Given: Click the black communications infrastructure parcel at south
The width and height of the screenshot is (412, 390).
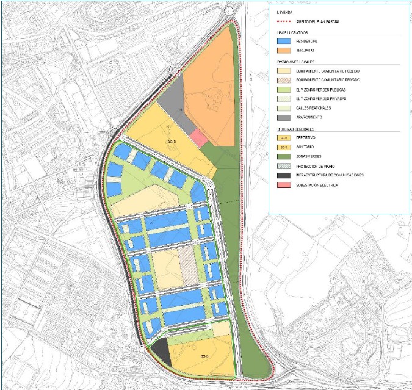Looking at the screenshot, I should click(x=162, y=352).
